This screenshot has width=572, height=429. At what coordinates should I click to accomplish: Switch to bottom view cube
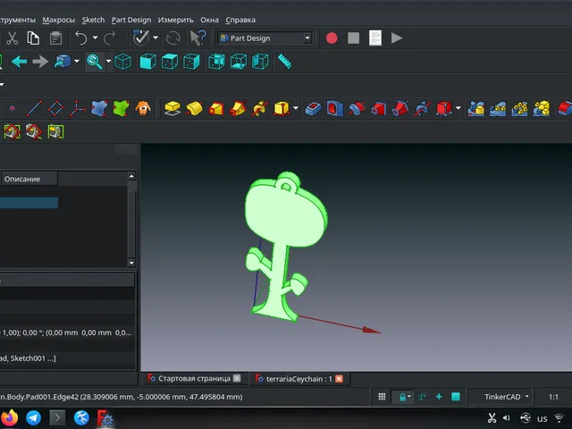tap(239, 62)
